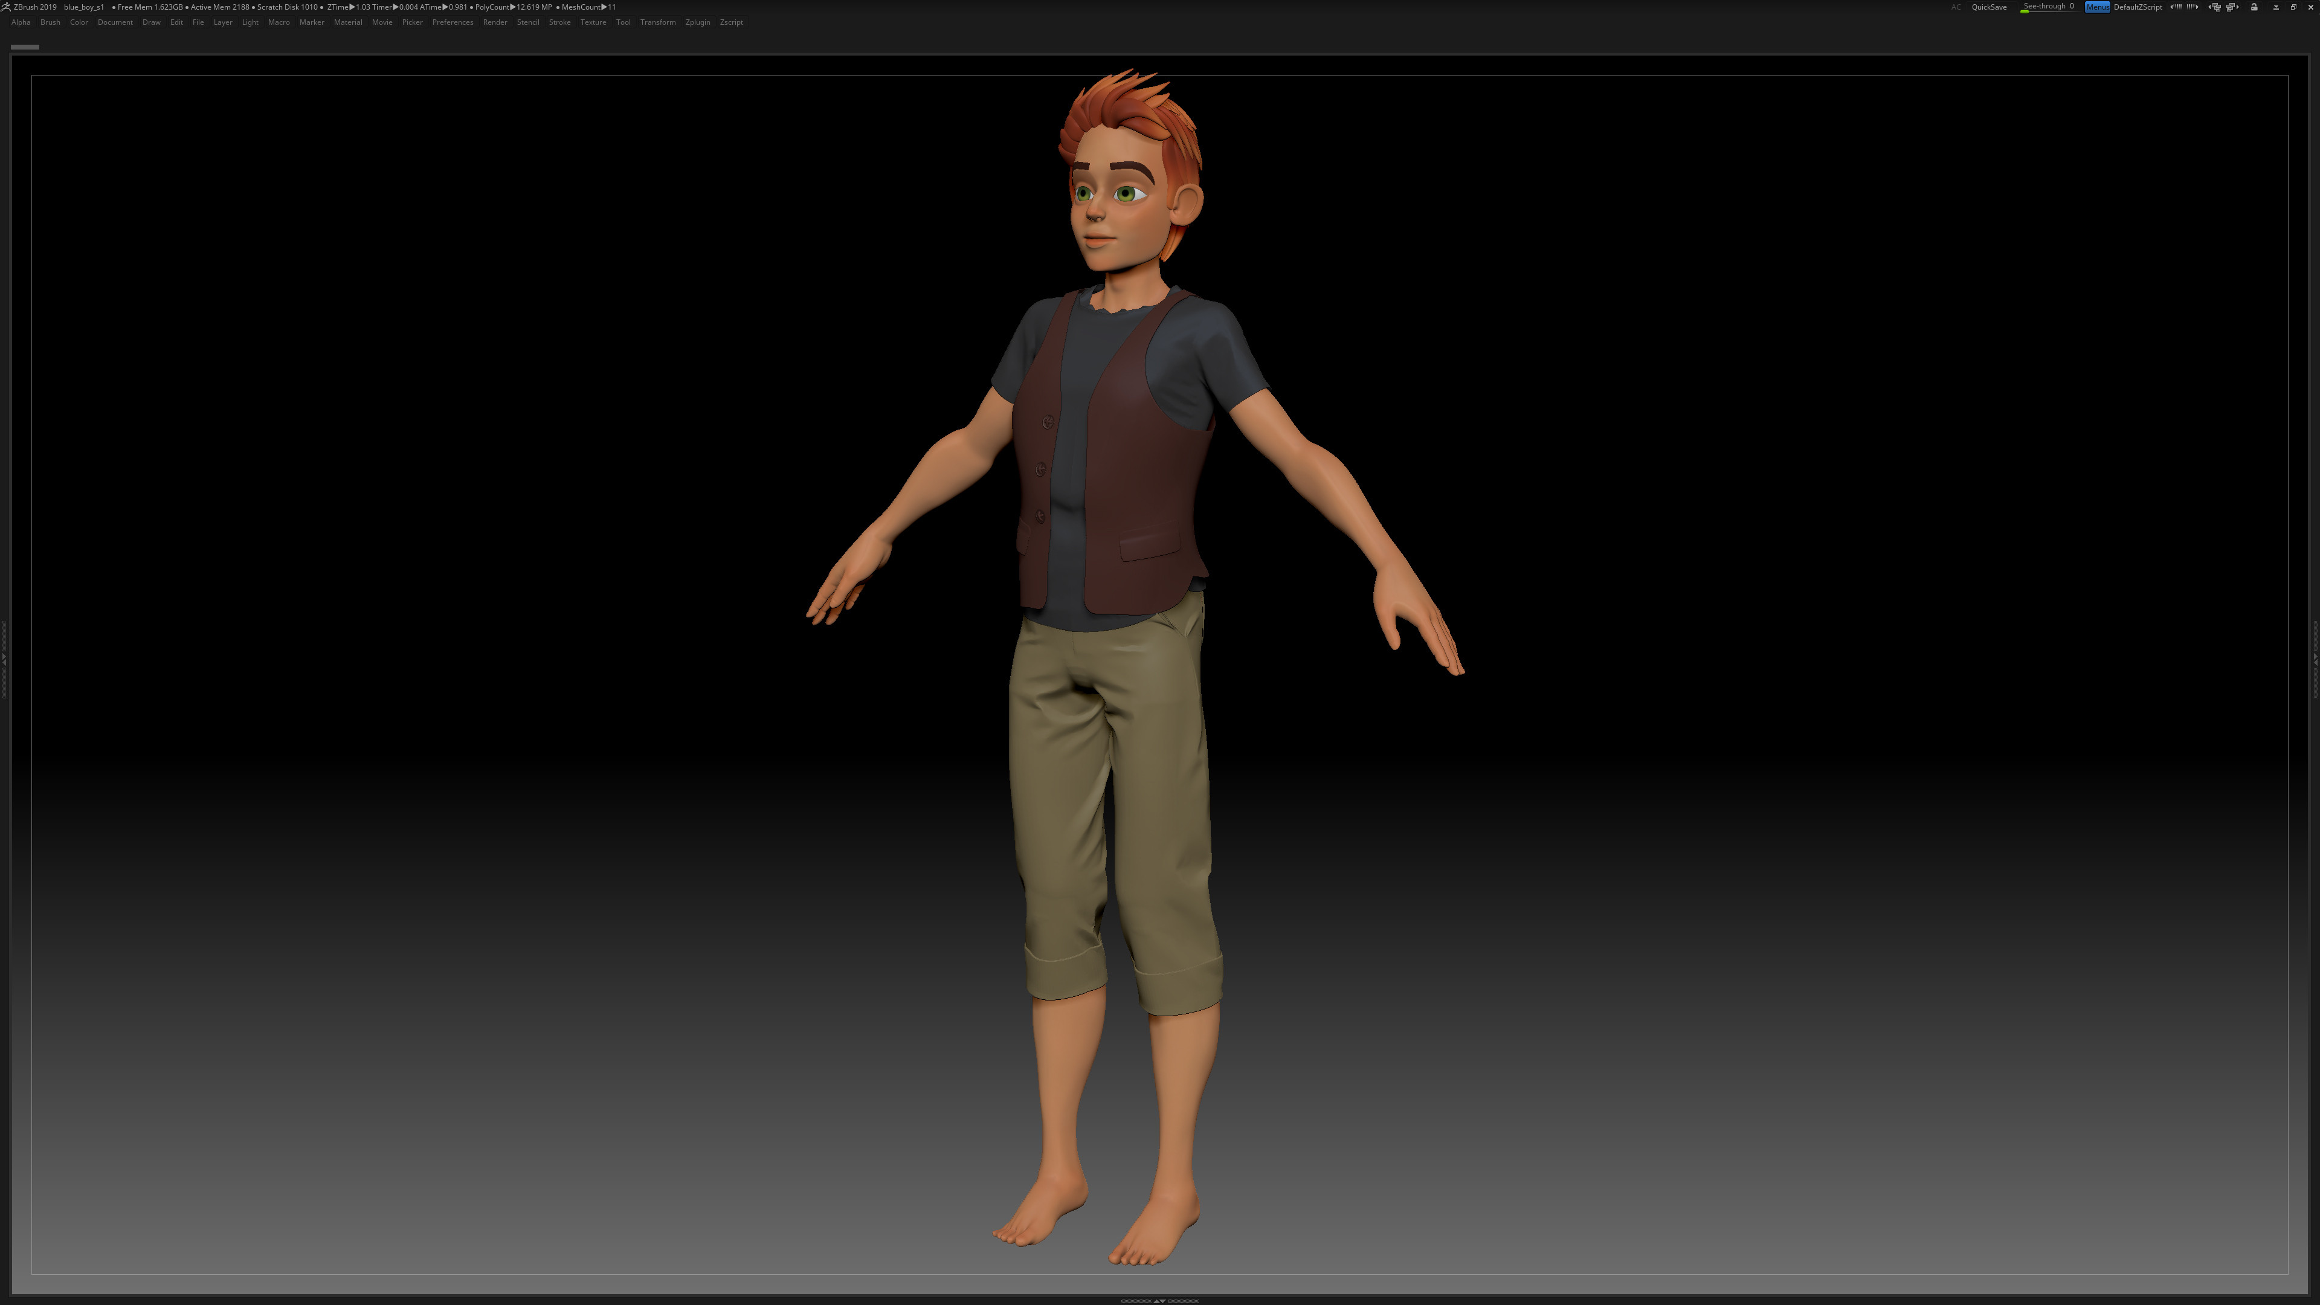Screen dimensions: 2320x1305
Task: Toggle the Menus button off
Action: click(2098, 7)
